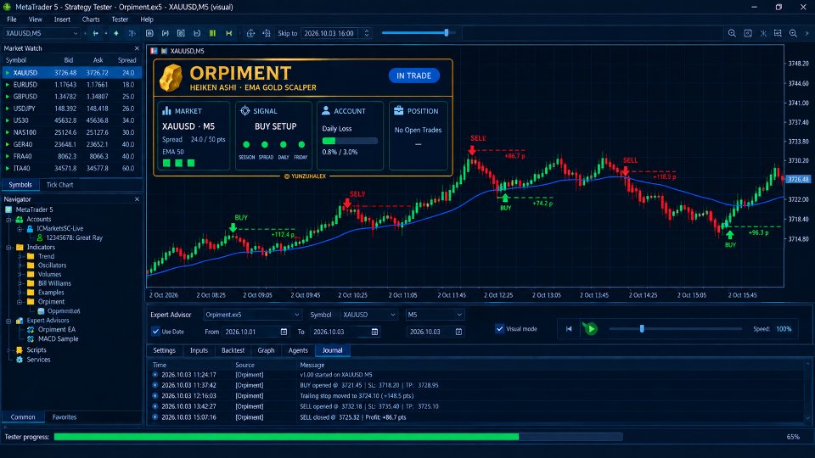Toggle the Visual mode checkbox
The height and width of the screenshot is (458, 815).
tap(499, 329)
